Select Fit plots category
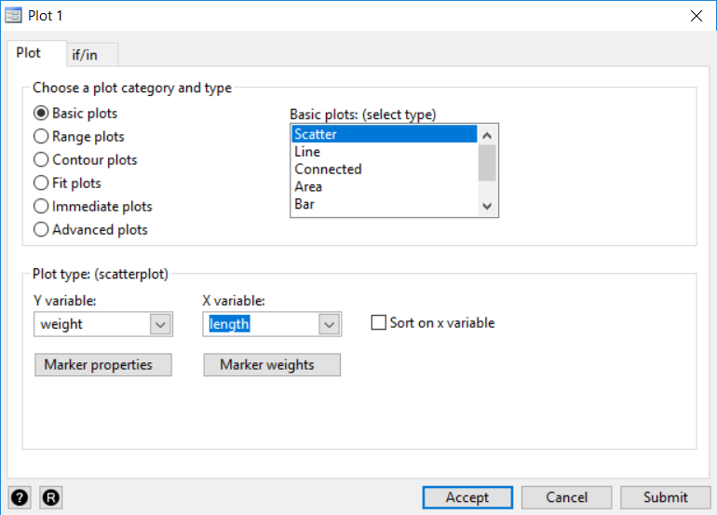Screen dimensions: 717x515 41,183
